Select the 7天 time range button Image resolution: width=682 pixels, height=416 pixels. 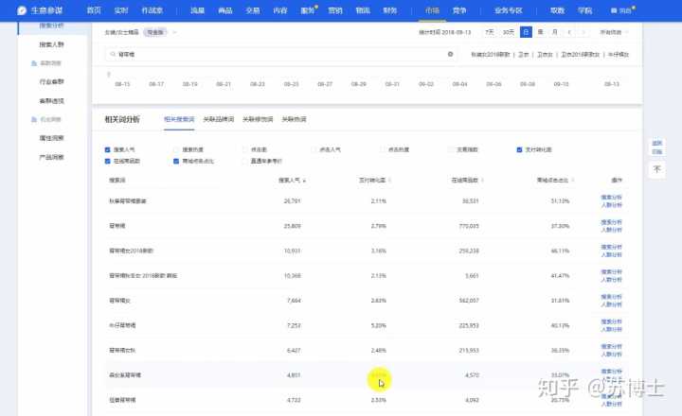(x=489, y=32)
